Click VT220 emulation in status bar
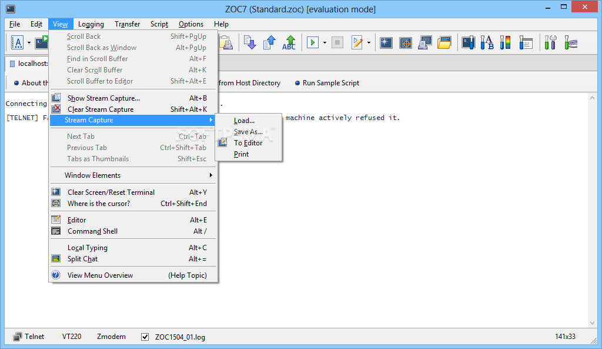This screenshot has width=602, height=349. [72, 336]
